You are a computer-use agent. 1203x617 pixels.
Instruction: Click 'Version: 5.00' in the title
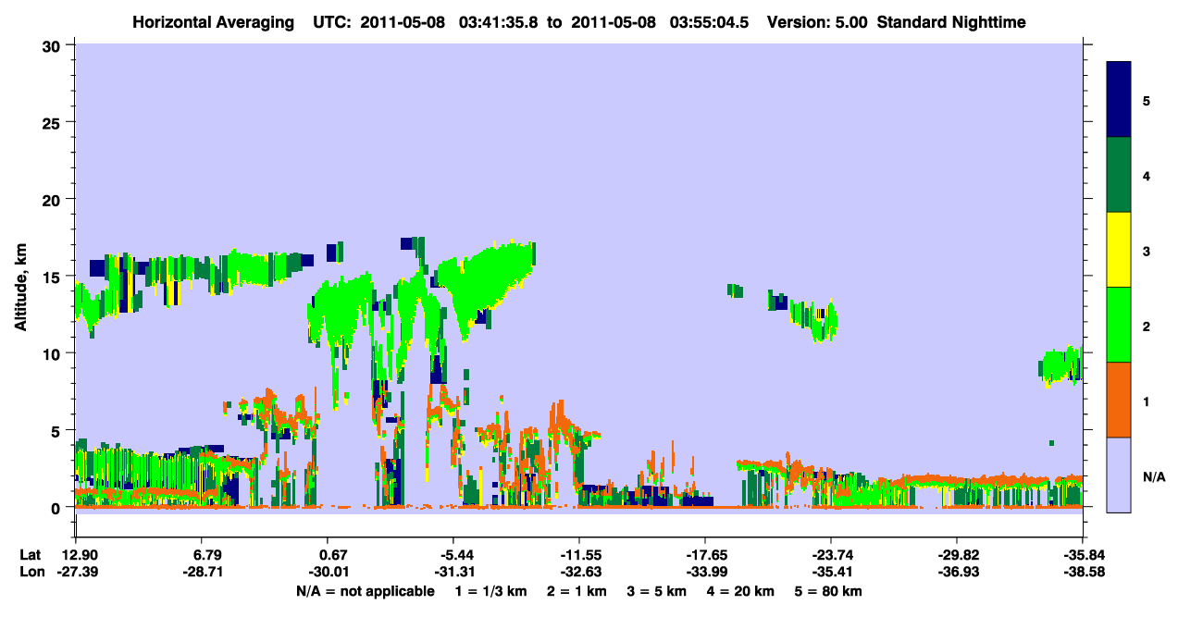point(817,22)
